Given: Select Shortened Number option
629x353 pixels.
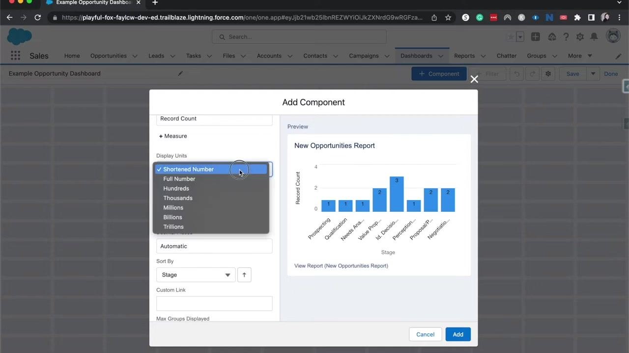Looking at the screenshot, I should click(x=211, y=169).
